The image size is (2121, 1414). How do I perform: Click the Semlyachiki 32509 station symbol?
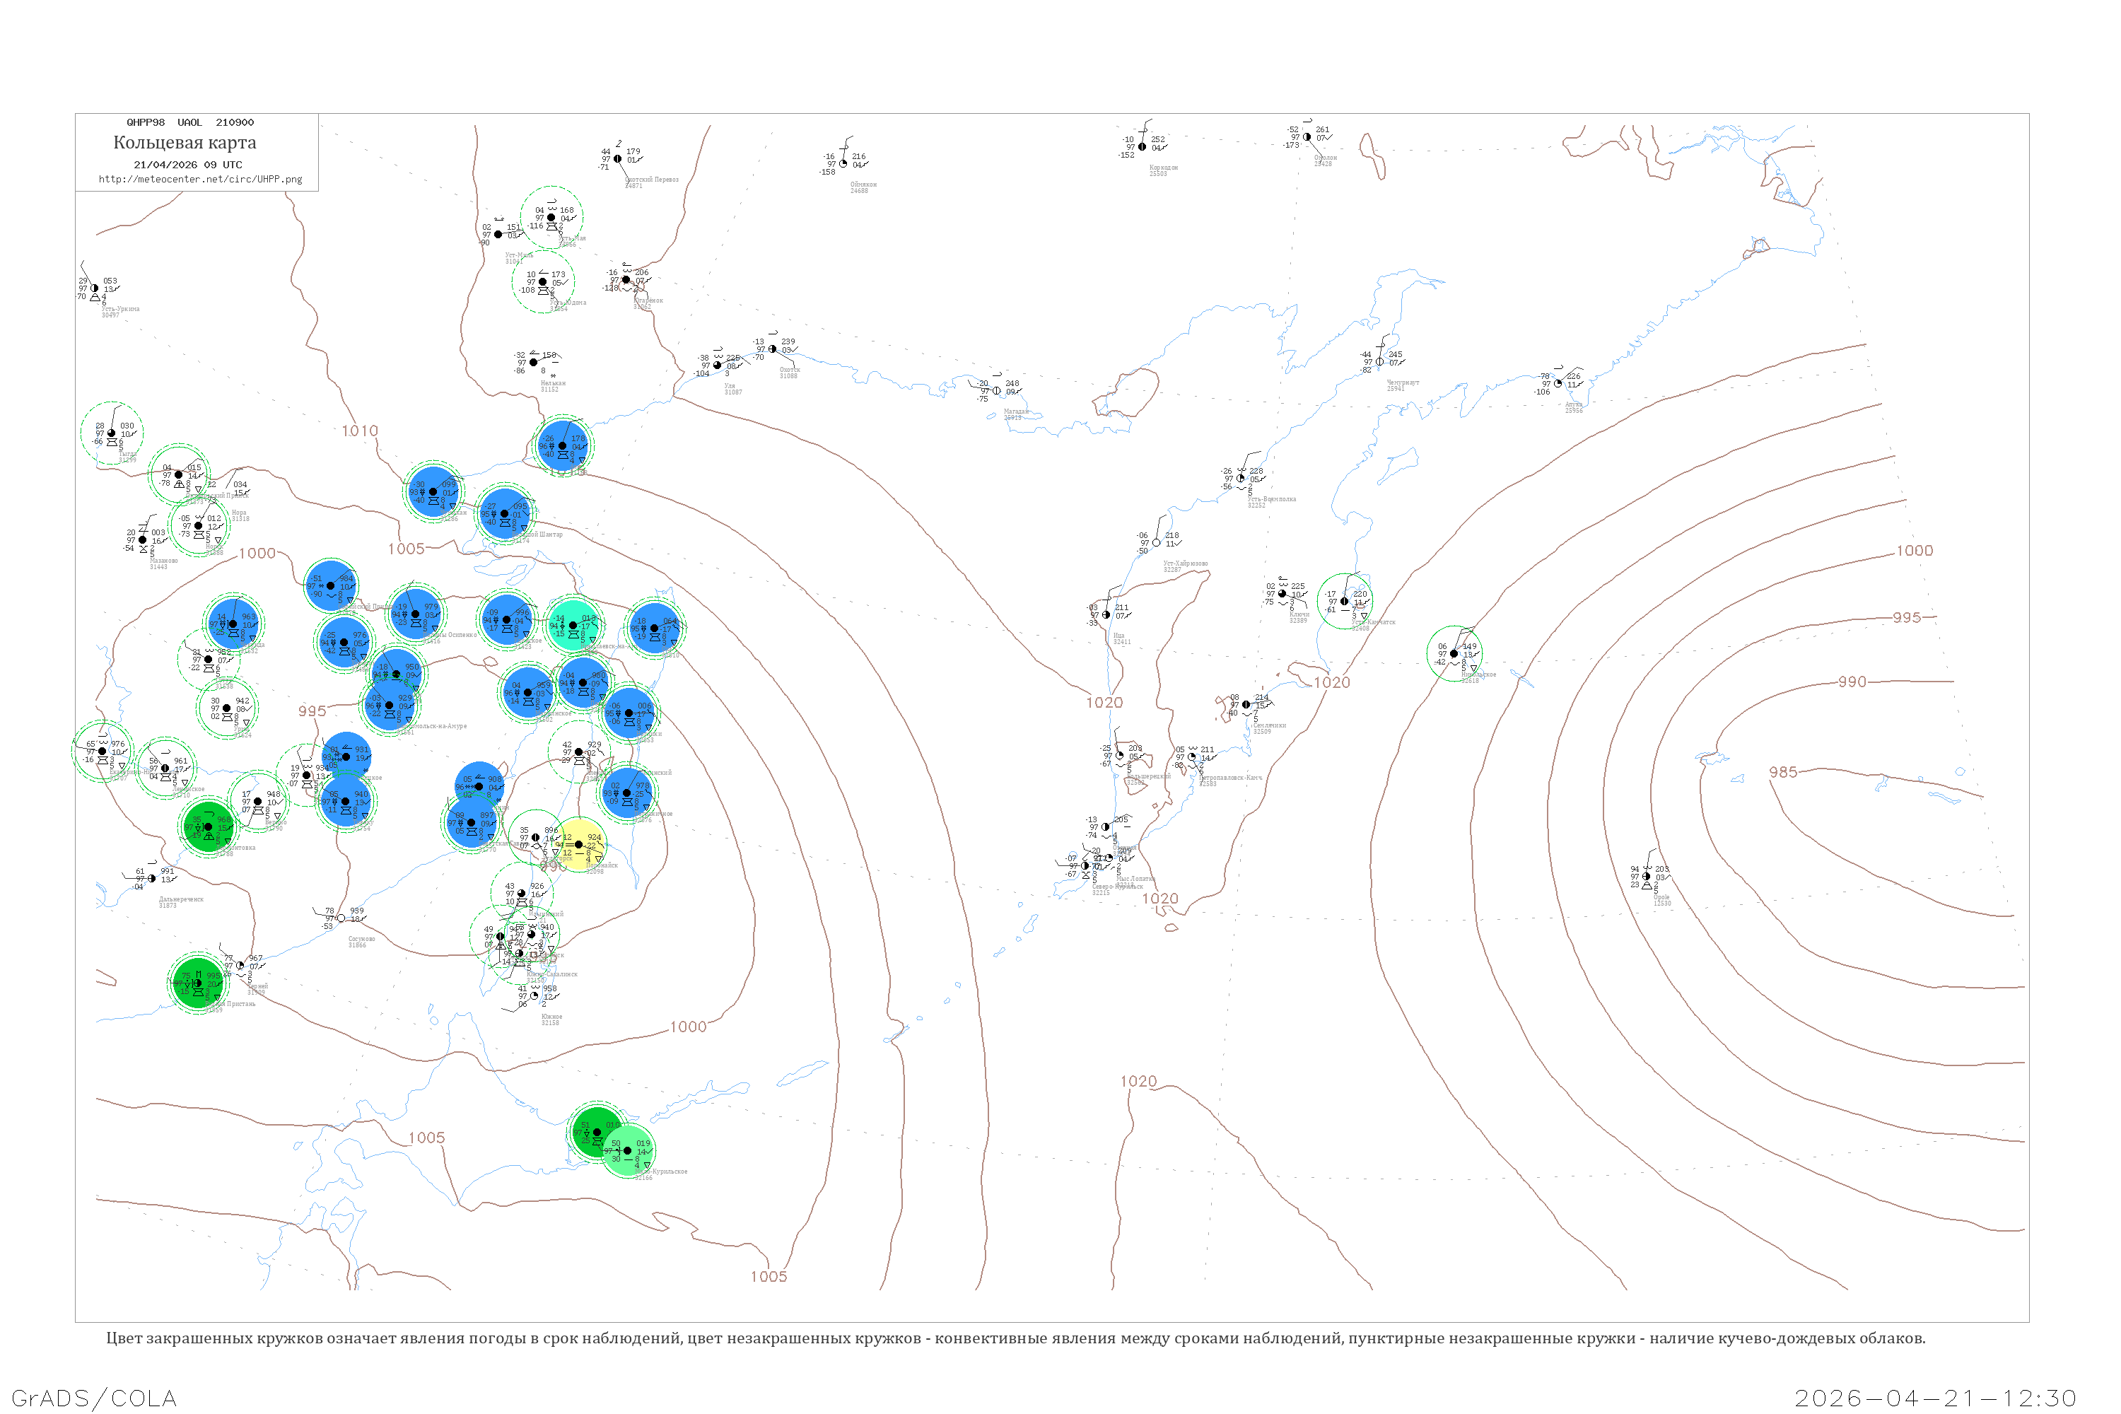(1246, 704)
